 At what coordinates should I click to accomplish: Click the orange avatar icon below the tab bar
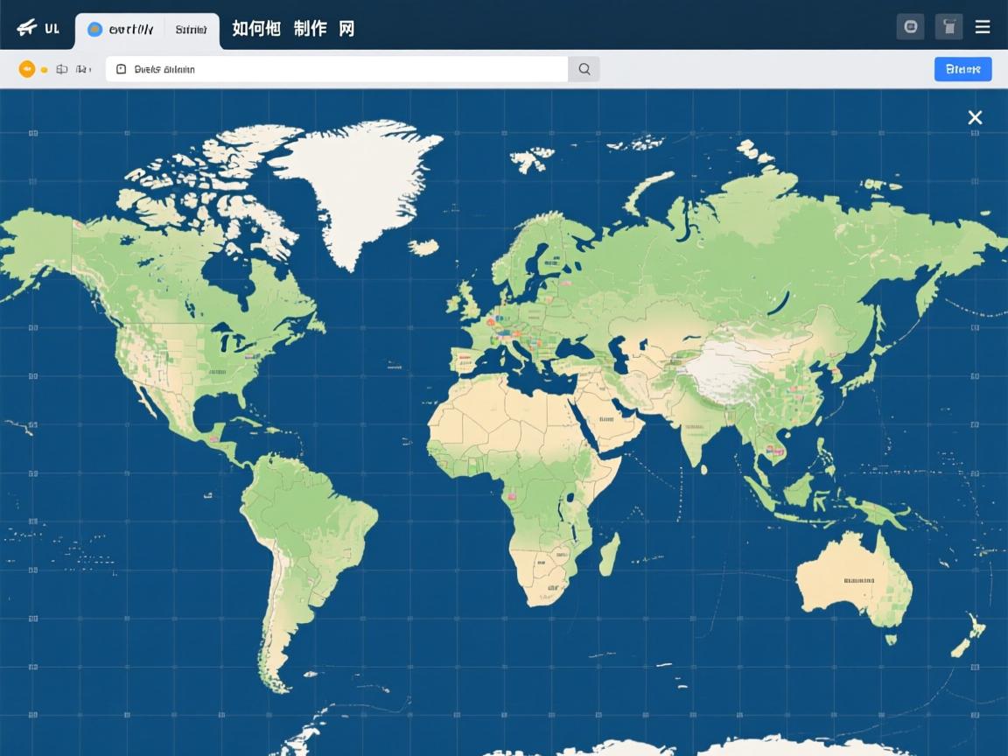27,68
